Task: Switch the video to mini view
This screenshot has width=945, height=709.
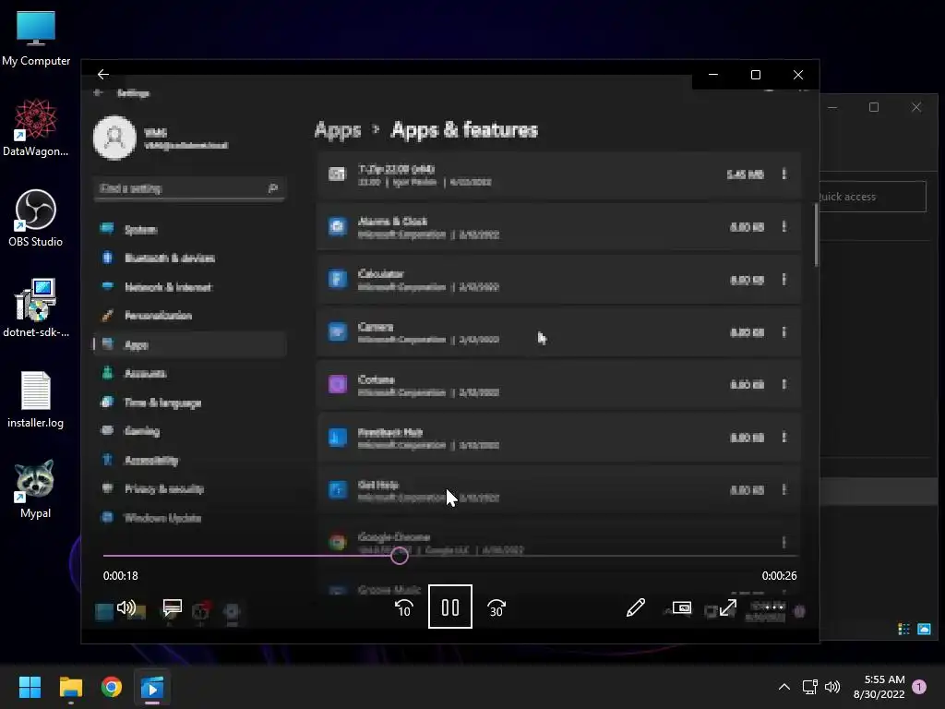Action: click(682, 607)
